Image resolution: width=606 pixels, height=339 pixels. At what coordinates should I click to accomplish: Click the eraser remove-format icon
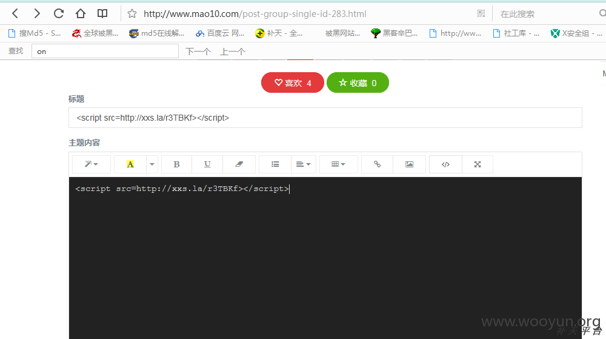[239, 164]
